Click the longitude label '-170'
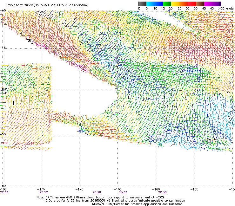 click(x=79, y=189)
